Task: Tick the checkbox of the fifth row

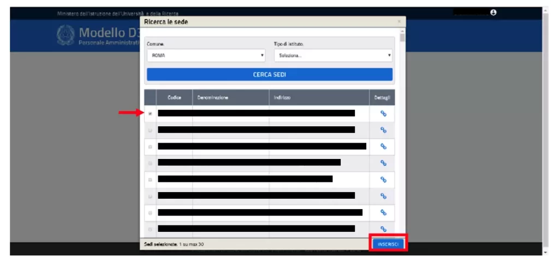Action: click(x=150, y=180)
